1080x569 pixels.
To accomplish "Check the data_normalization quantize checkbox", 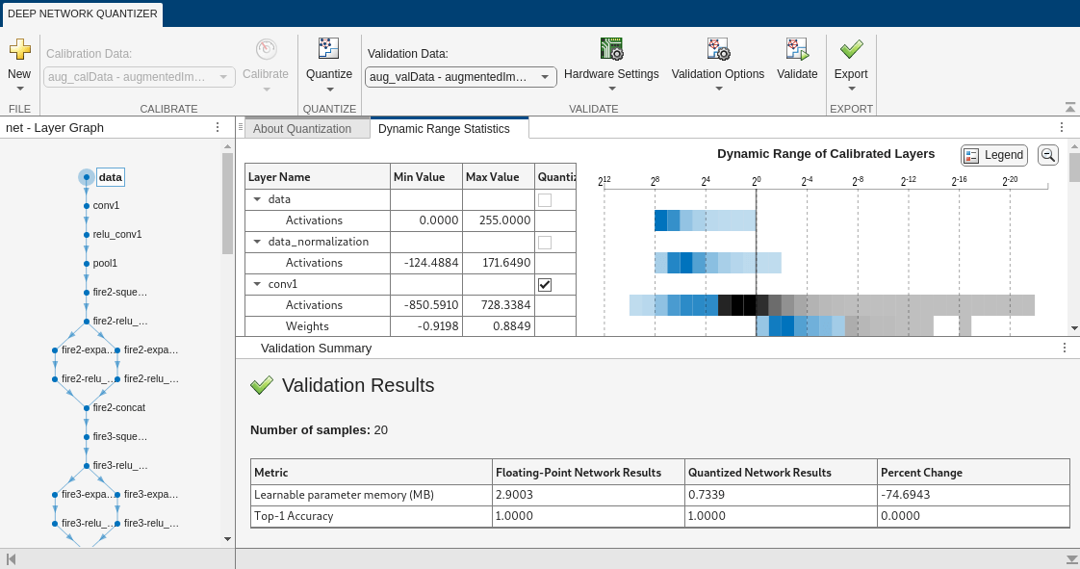I will click(x=545, y=242).
